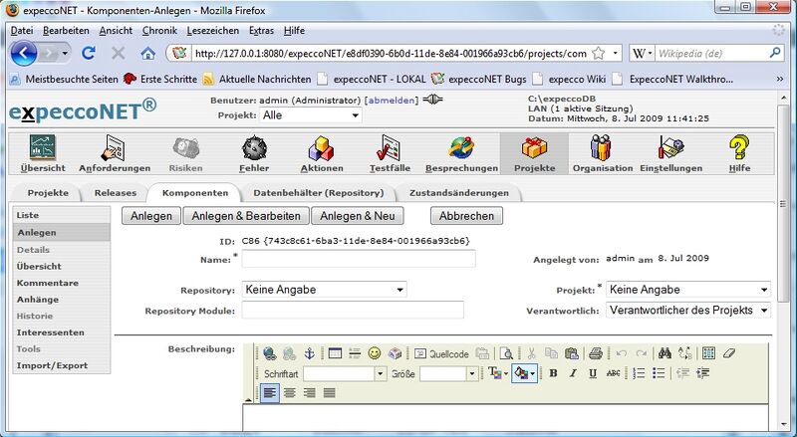Set left text alignment
This screenshot has height=437, width=797.
(270, 393)
